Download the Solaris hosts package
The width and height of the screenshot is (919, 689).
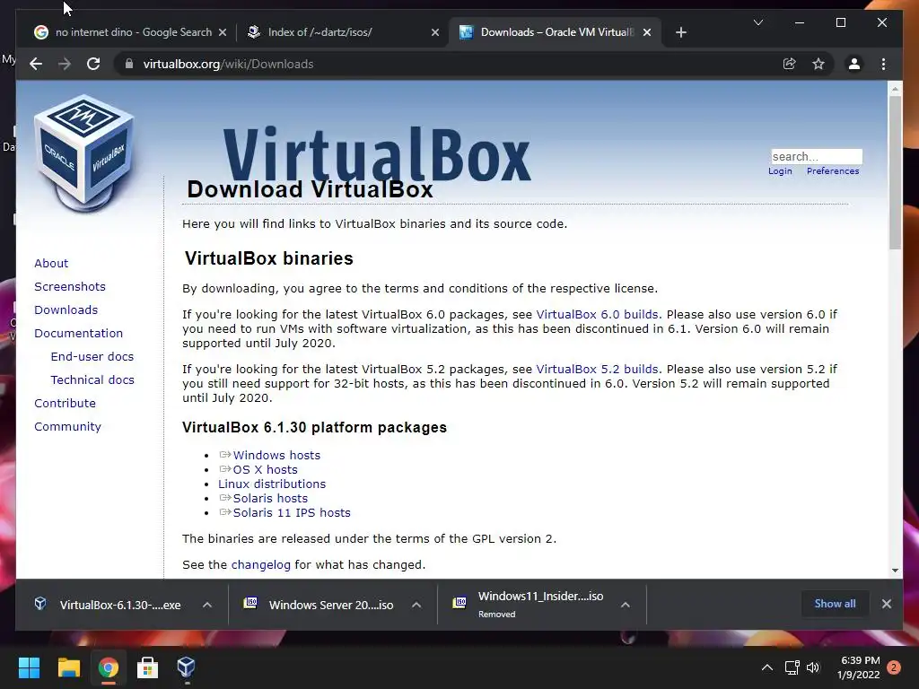coord(270,499)
